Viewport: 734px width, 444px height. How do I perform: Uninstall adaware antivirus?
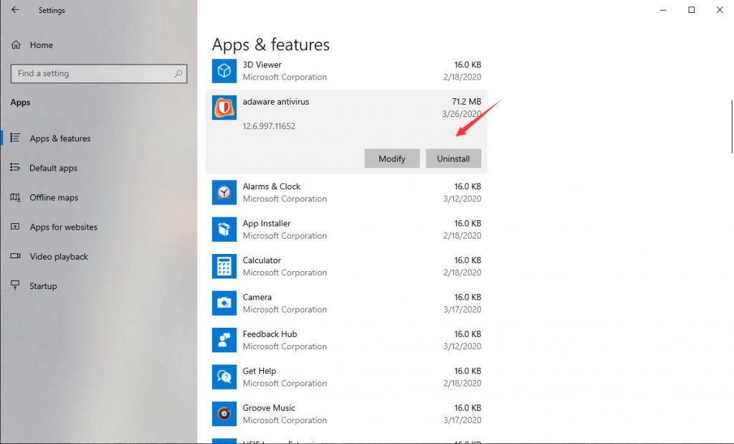tap(453, 159)
